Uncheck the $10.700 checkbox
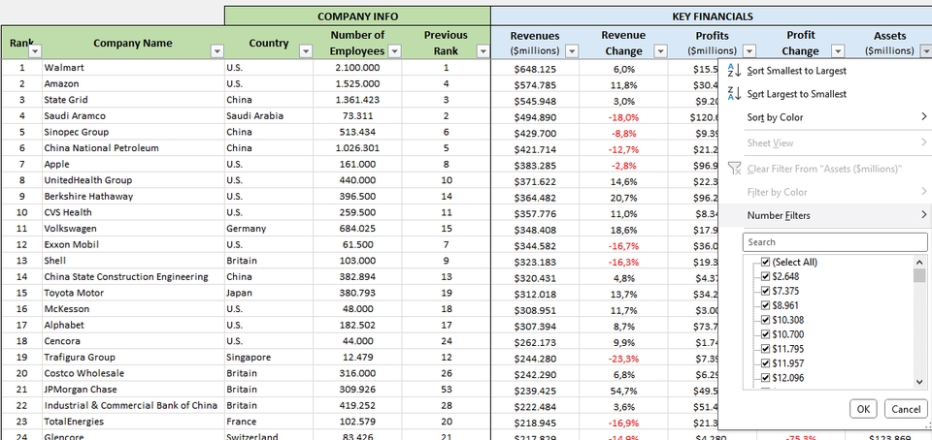 click(766, 334)
